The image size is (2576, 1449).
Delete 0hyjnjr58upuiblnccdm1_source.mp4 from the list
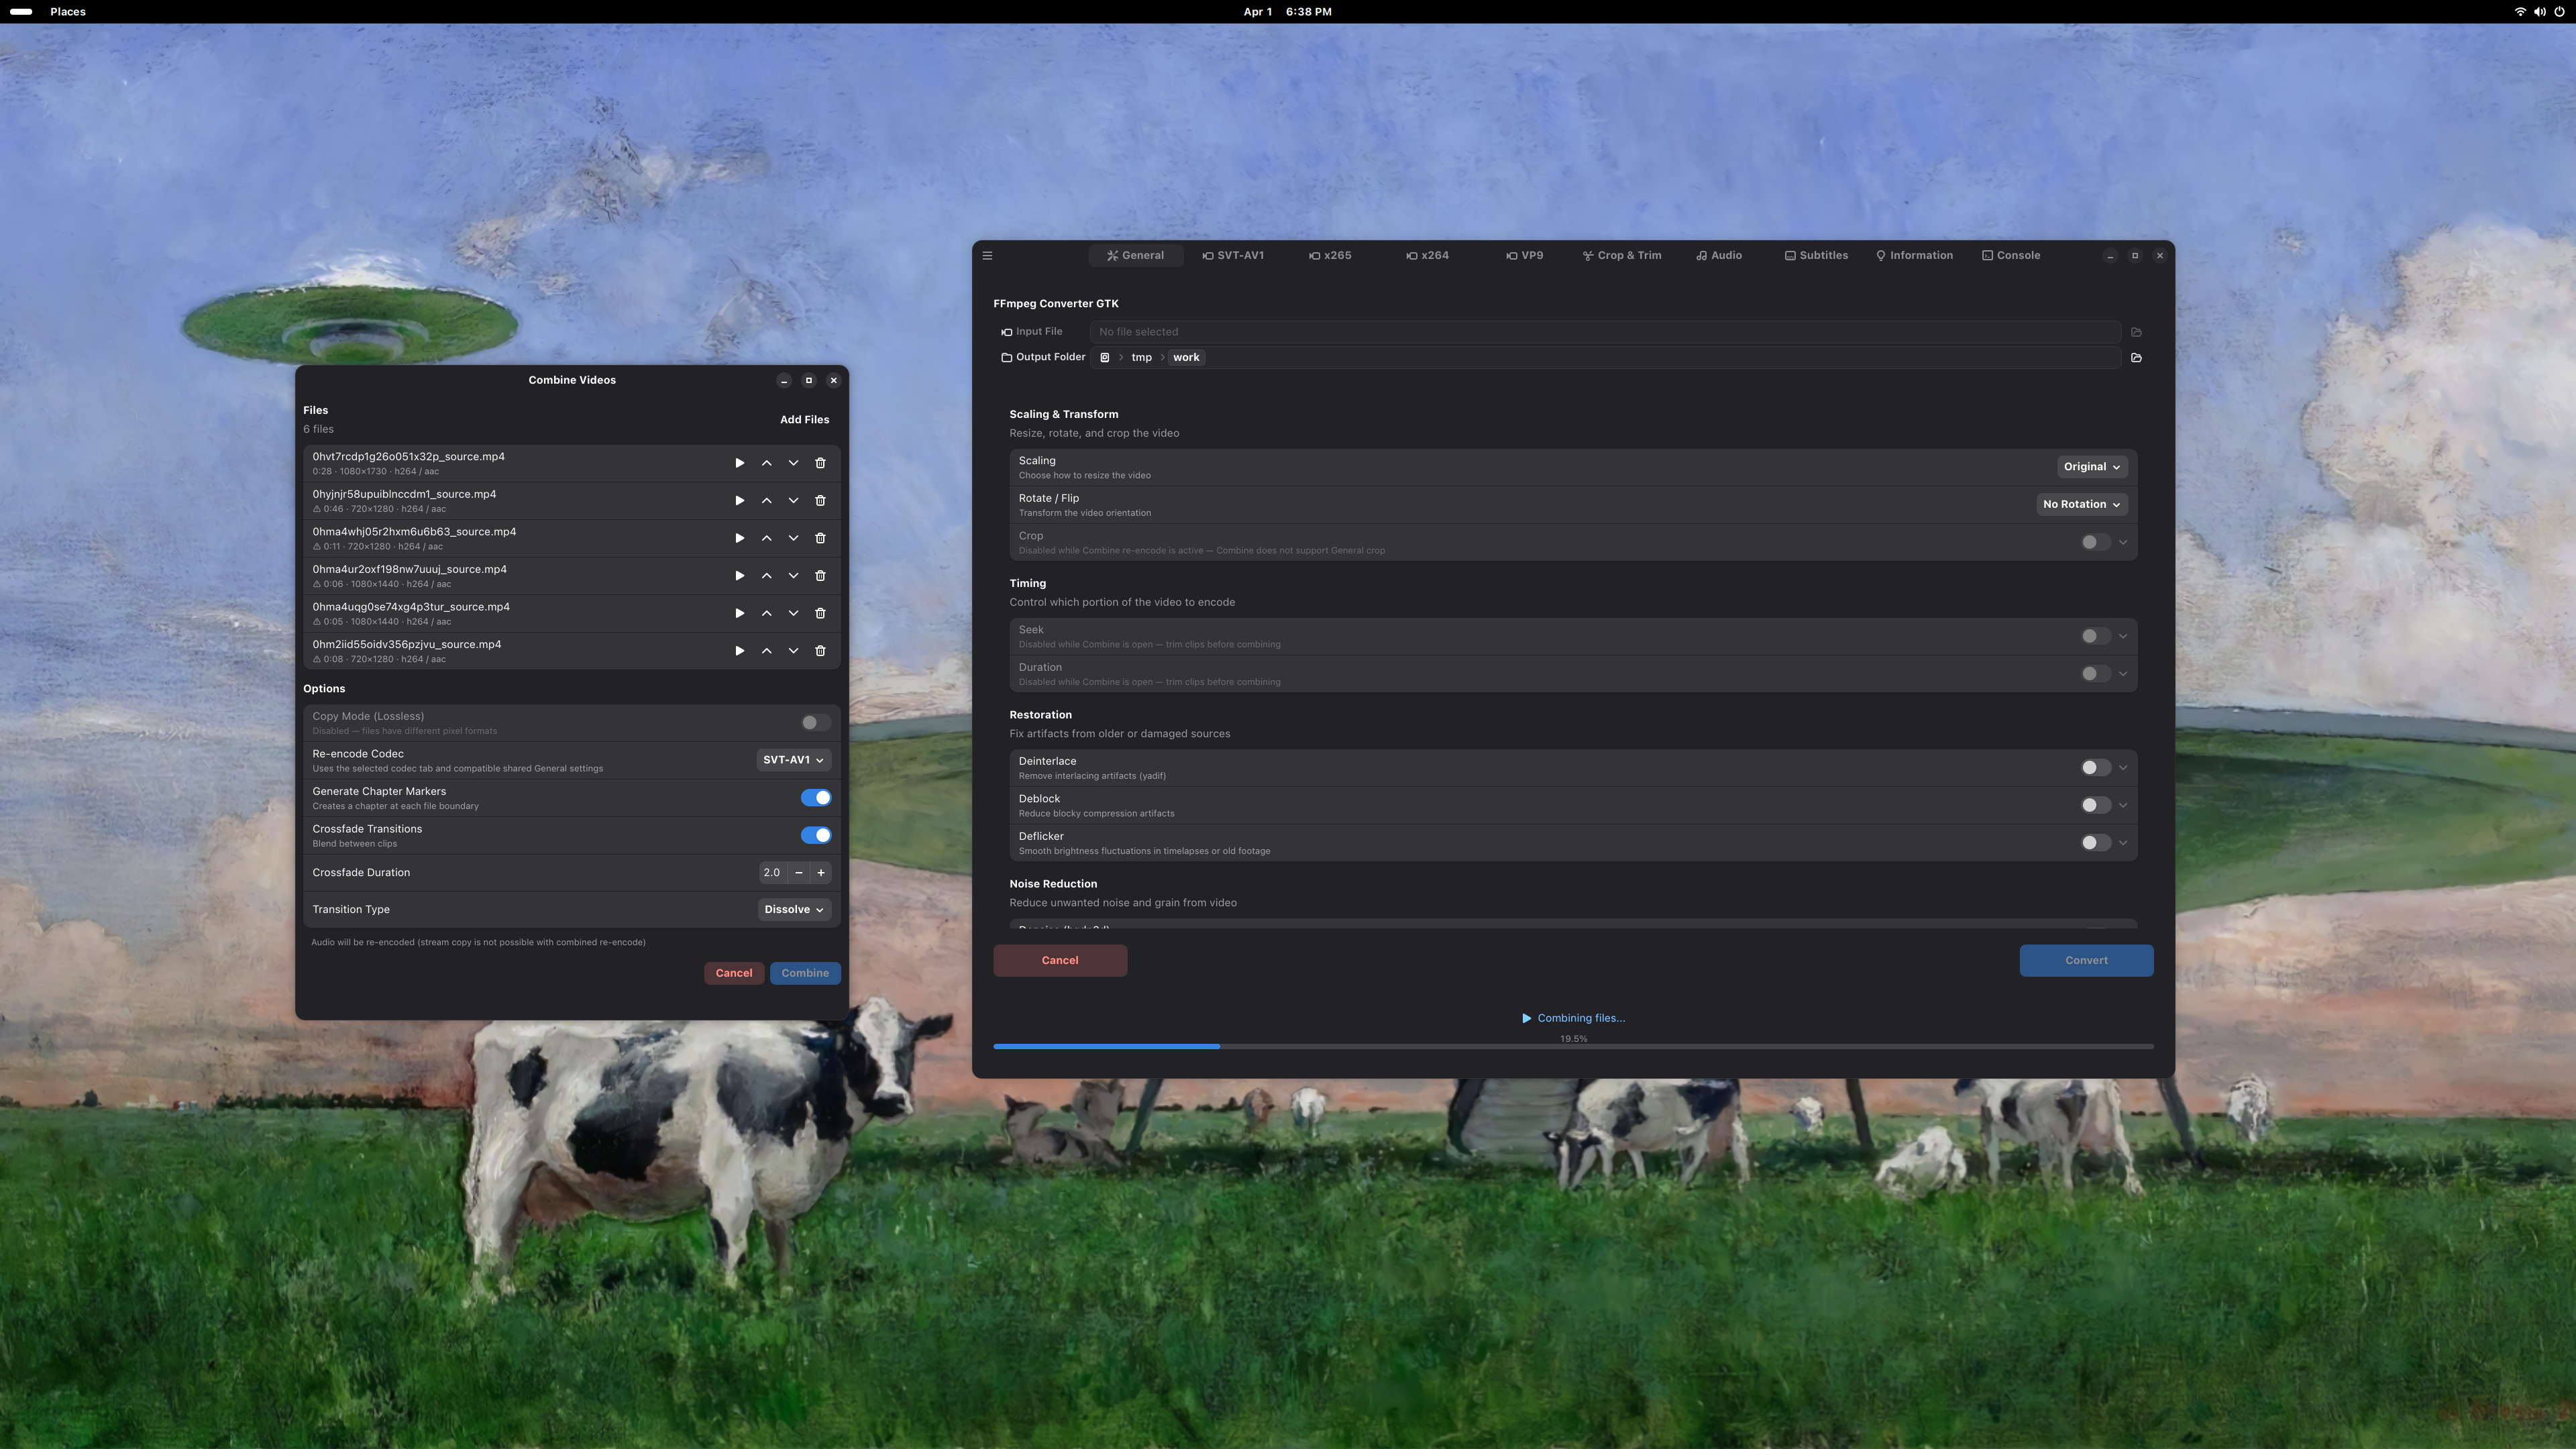820,500
